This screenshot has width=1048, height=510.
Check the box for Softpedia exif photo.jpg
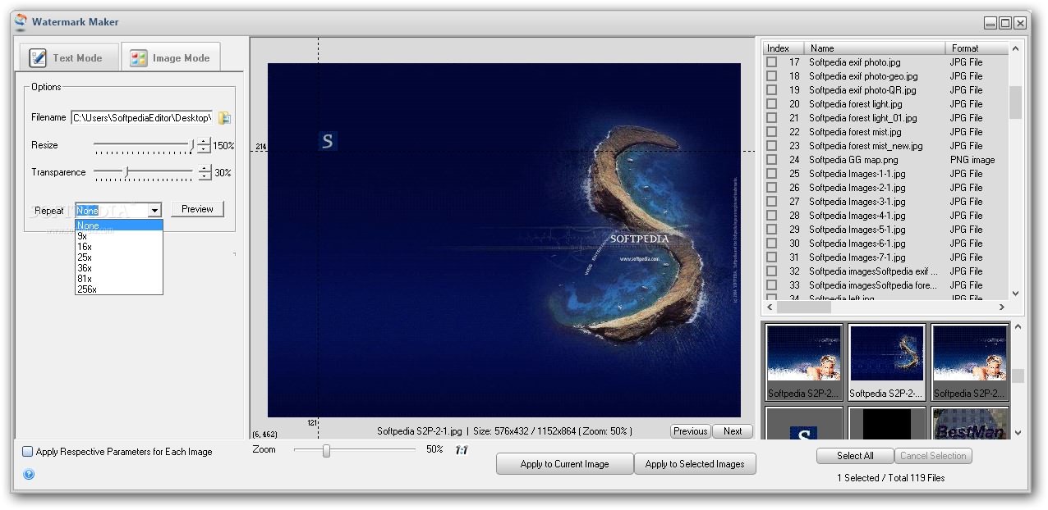click(772, 62)
